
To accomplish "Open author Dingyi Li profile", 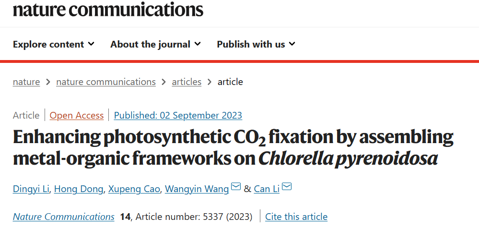I will pos(31,189).
